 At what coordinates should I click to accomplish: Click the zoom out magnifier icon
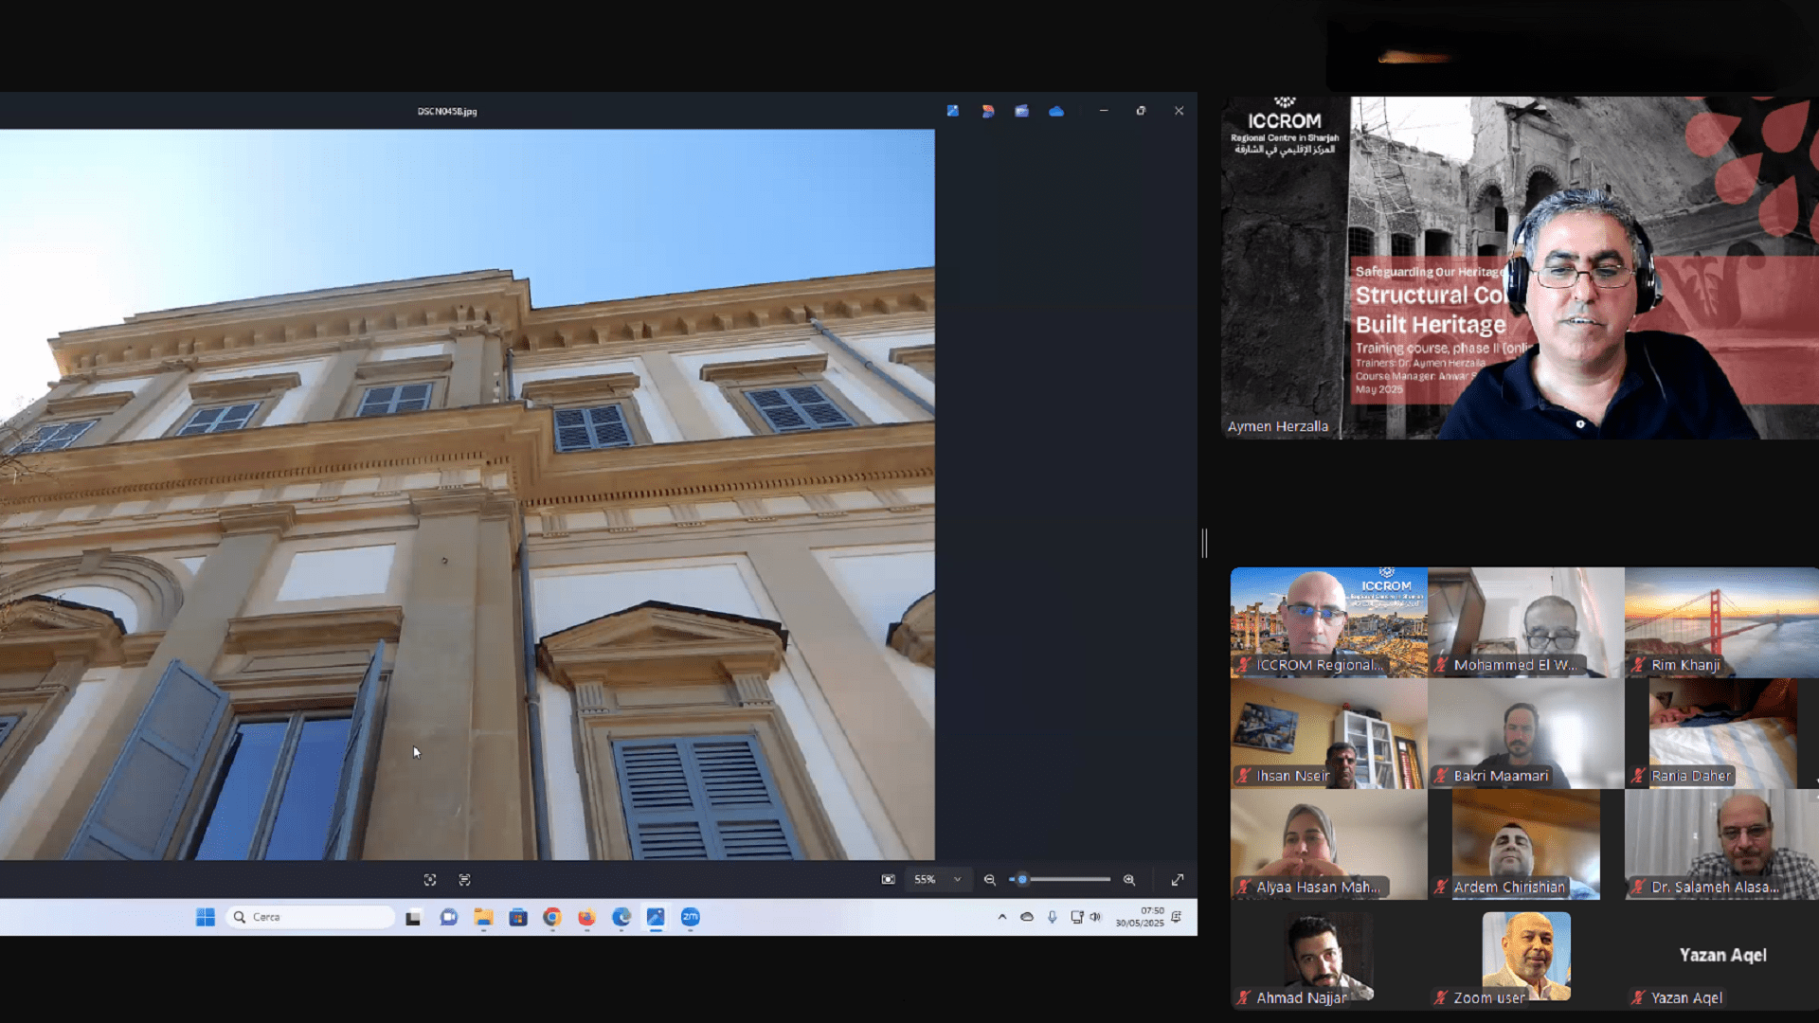989,880
